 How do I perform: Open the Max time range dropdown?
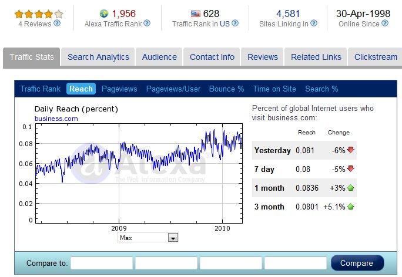(148, 238)
